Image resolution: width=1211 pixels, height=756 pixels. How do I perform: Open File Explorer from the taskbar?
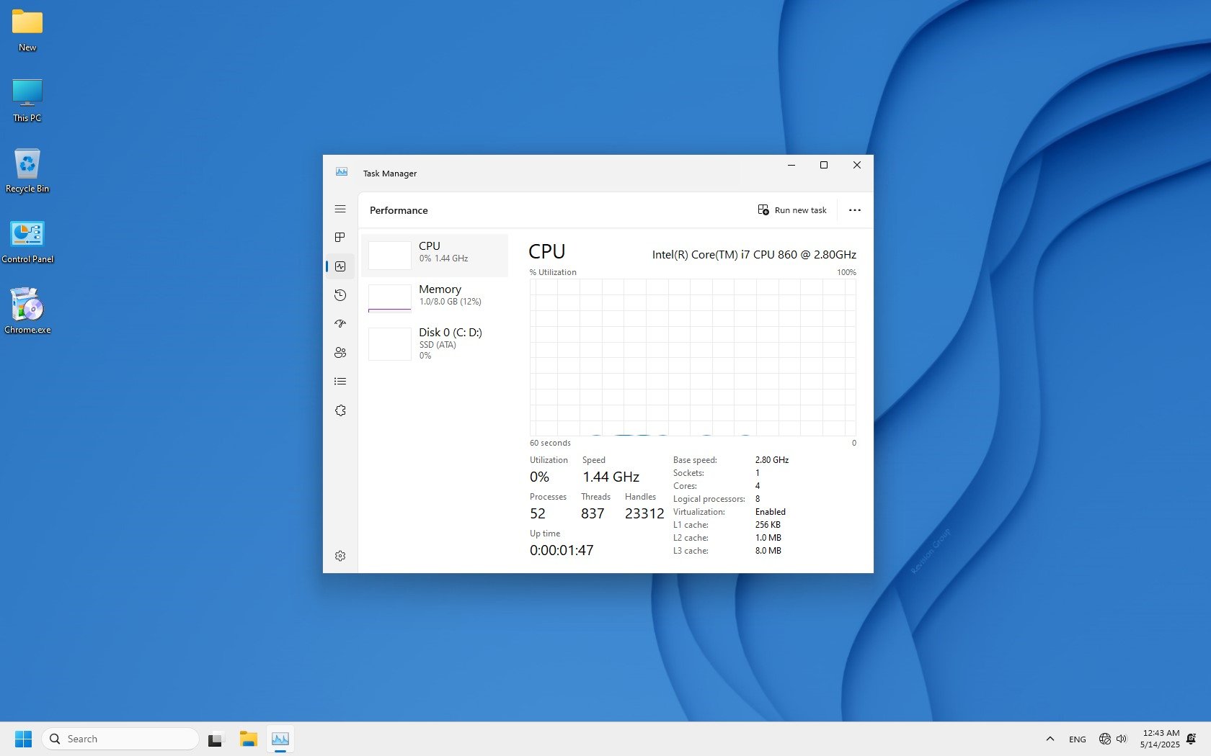click(249, 739)
